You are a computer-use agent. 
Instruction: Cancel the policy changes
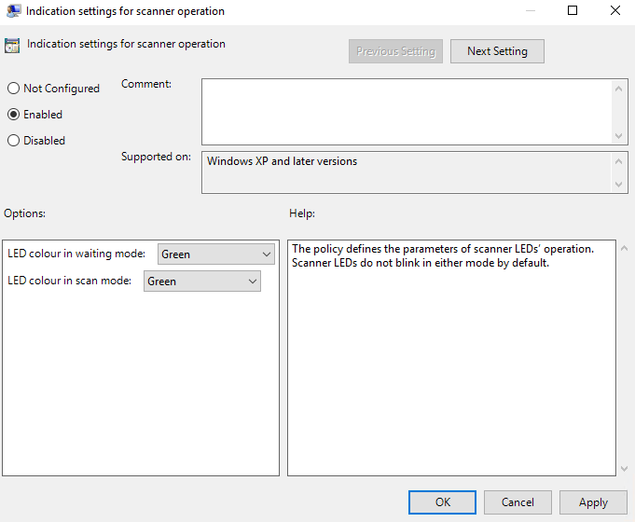point(518,502)
